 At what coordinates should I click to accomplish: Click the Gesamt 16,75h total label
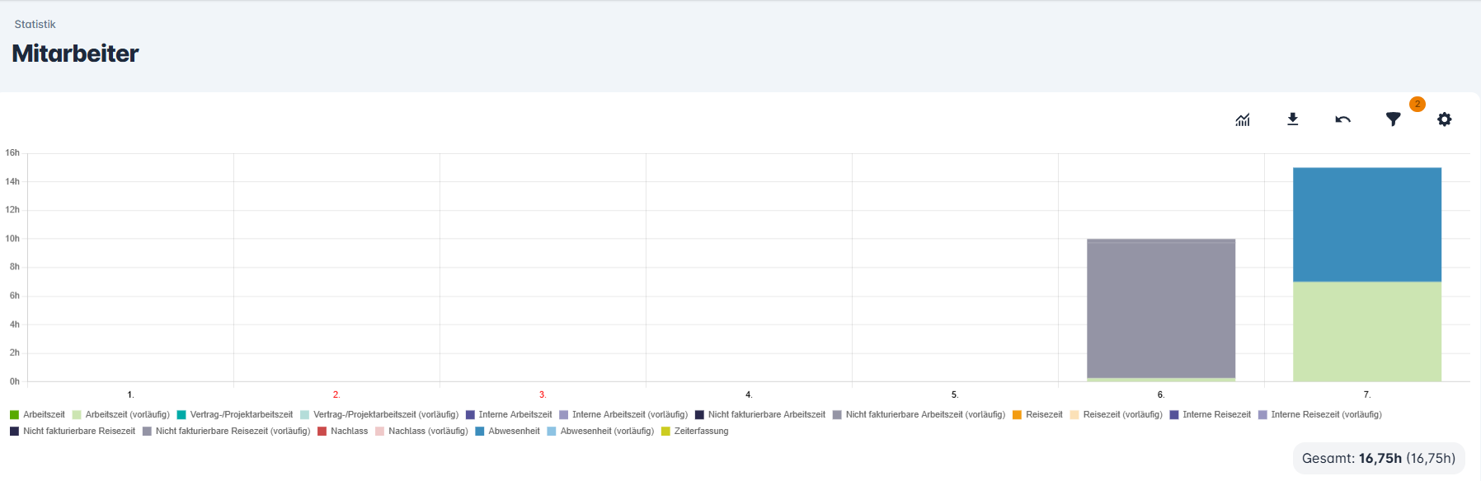[1378, 459]
